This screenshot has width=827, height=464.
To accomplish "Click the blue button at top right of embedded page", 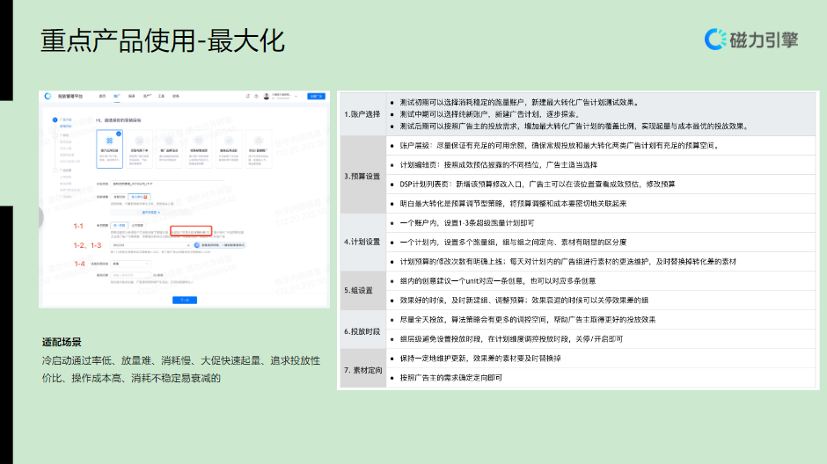I will tap(317, 96).
